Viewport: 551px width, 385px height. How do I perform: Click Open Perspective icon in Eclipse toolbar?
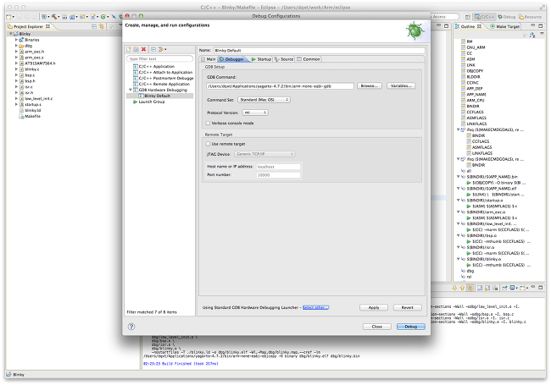click(x=468, y=17)
